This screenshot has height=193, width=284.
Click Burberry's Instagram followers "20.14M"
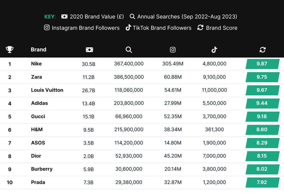(173, 169)
